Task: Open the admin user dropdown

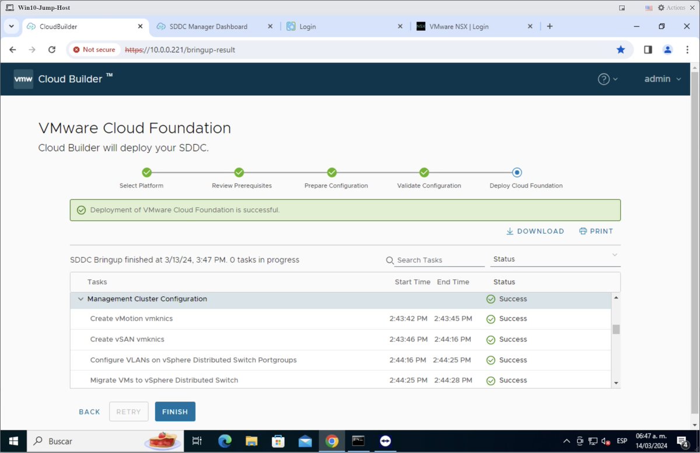Action: pyautogui.click(x=663, y=79)
